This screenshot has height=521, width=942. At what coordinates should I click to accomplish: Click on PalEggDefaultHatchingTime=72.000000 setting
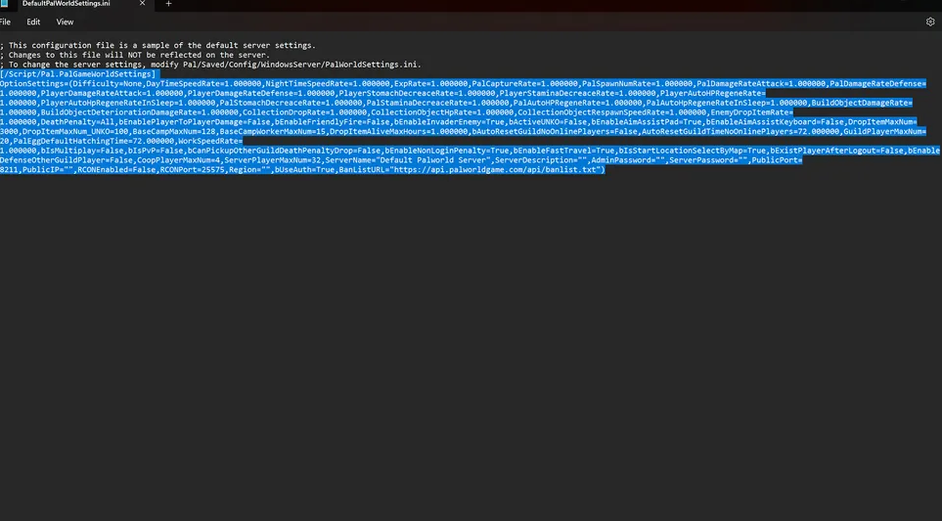[x=94, y=141]
